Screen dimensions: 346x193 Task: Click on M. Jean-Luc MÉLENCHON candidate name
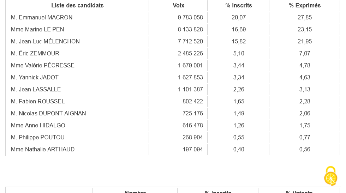(45, 42)
